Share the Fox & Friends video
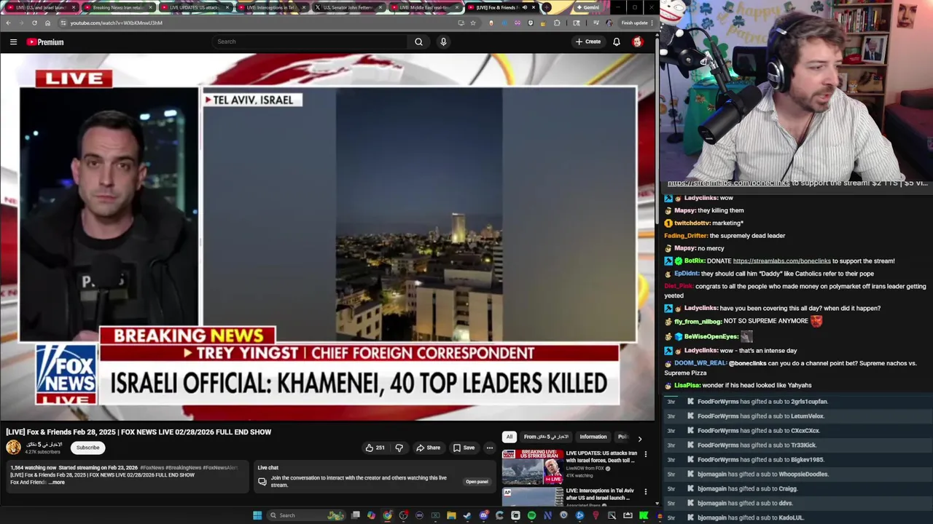The image size is (933, 524). (x=428, y=448)
